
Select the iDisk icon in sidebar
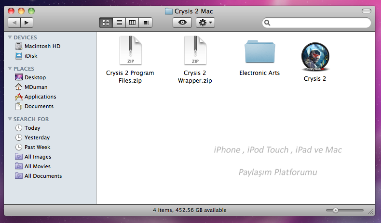[19, 56]
